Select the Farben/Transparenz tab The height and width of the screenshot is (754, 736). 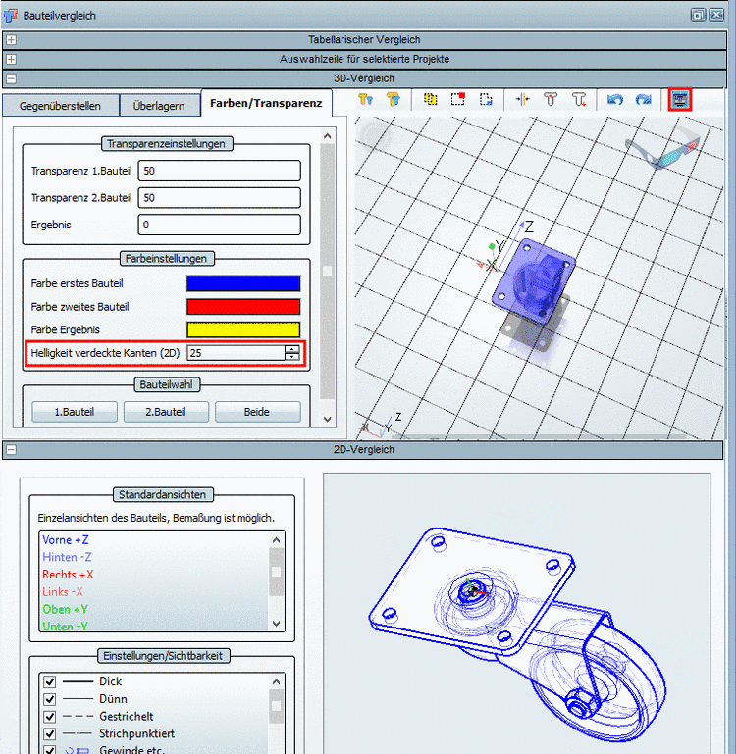(266, 103)
